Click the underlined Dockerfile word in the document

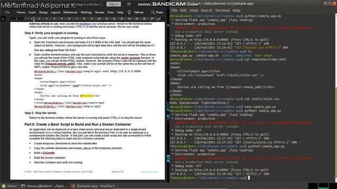point(49,153)
